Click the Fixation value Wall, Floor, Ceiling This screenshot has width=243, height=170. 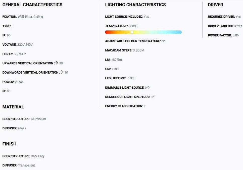30,17
